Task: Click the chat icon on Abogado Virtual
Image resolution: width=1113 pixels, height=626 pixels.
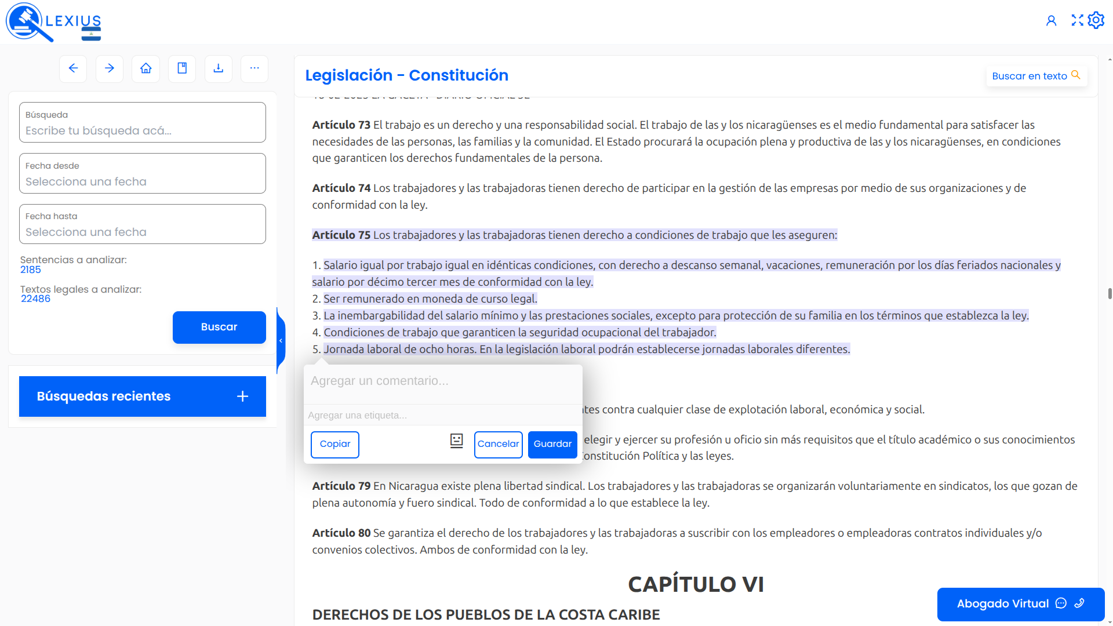Action: 1061,603
